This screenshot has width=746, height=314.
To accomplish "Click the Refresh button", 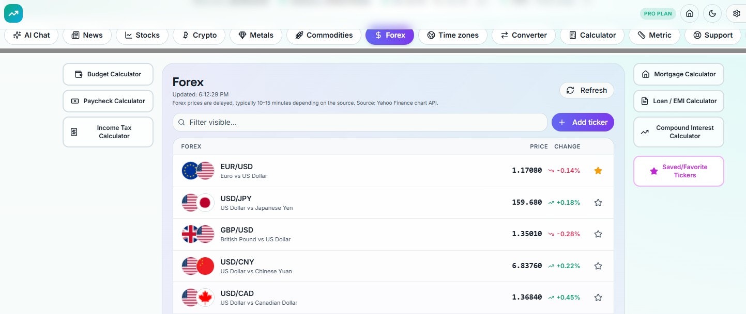I will pos(586,90).
